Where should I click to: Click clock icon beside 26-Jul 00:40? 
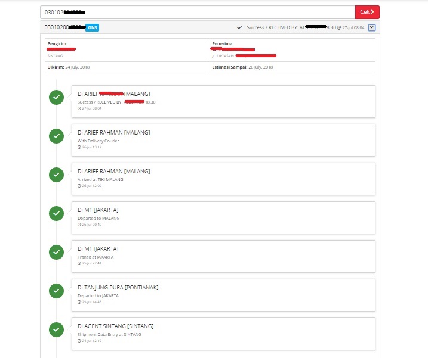pos(79,224)
